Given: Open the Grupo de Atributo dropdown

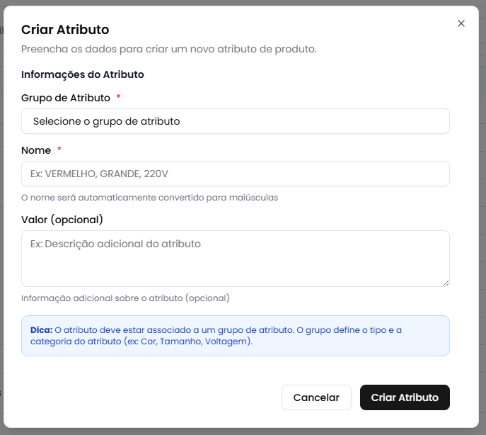Looking at the screenshot, I should (235, 121).
